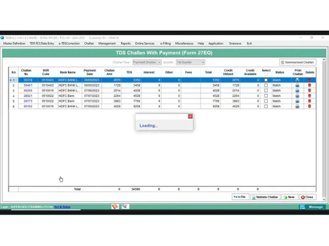Click the Challan No column header

click(x=26, y=72)
